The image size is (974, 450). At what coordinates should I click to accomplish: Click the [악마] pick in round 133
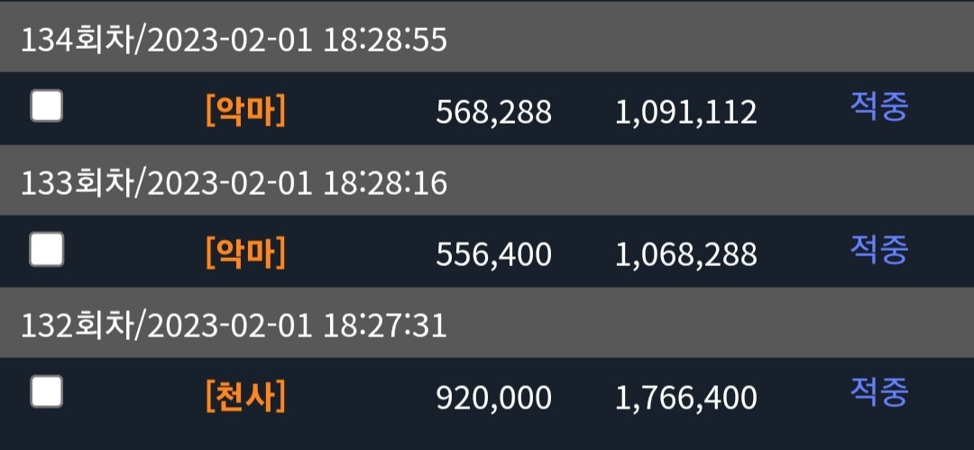click(245, 254)
